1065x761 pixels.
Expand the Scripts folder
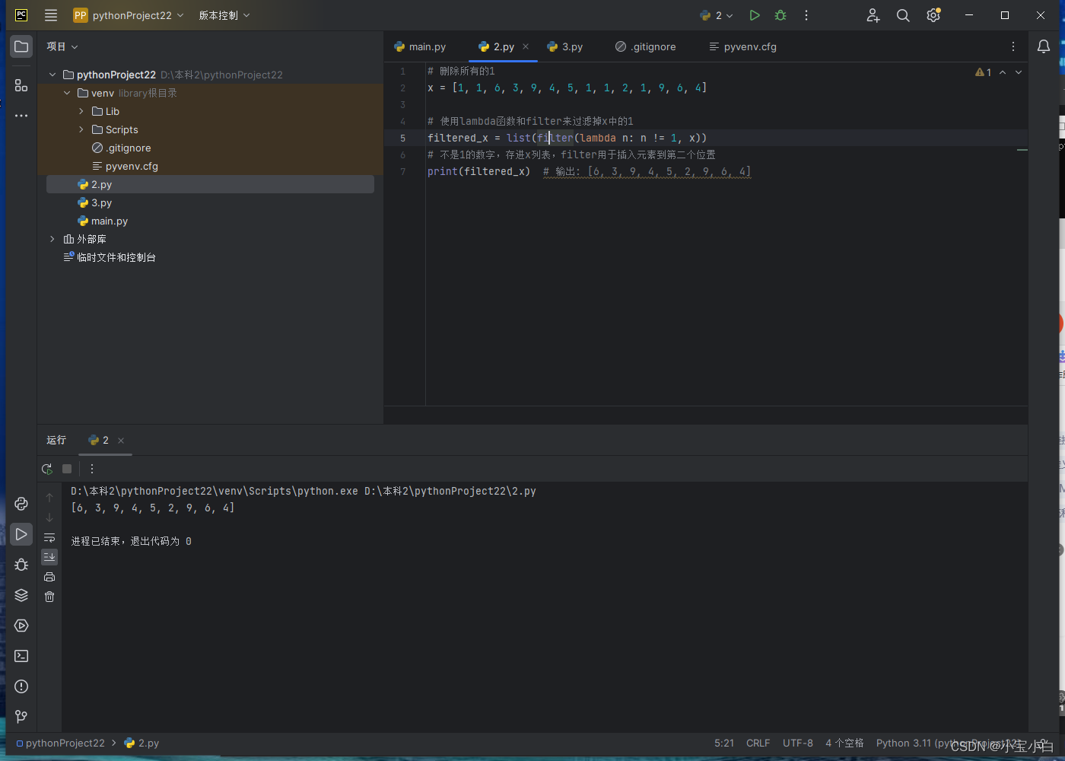pyautogui.click(x=81, y=129)
